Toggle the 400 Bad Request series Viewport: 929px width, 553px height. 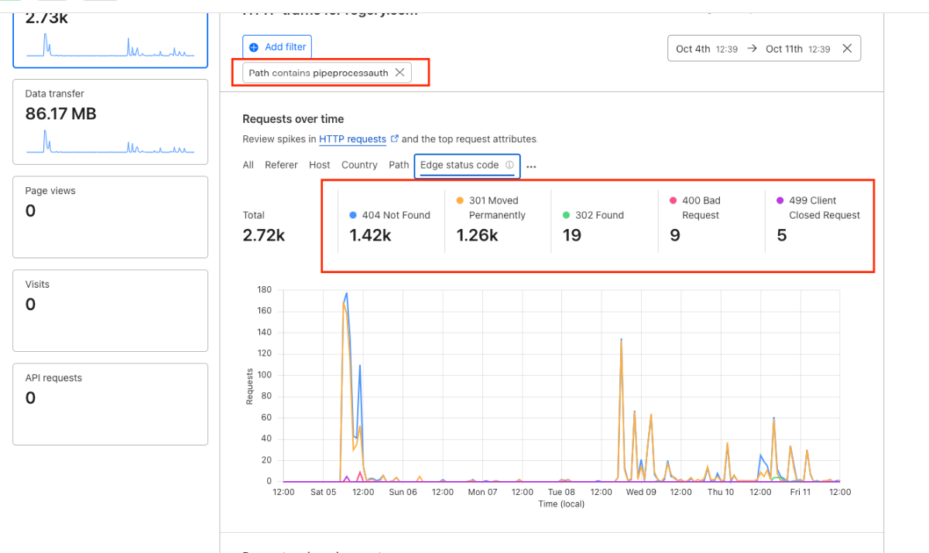(x=695, y=207)
